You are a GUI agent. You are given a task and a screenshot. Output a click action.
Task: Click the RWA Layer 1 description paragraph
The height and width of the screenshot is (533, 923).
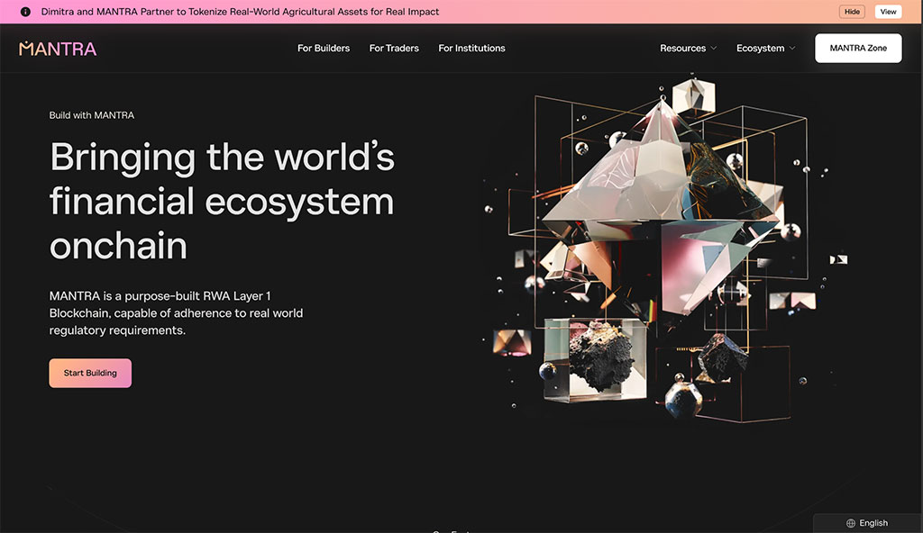(176, 313)
